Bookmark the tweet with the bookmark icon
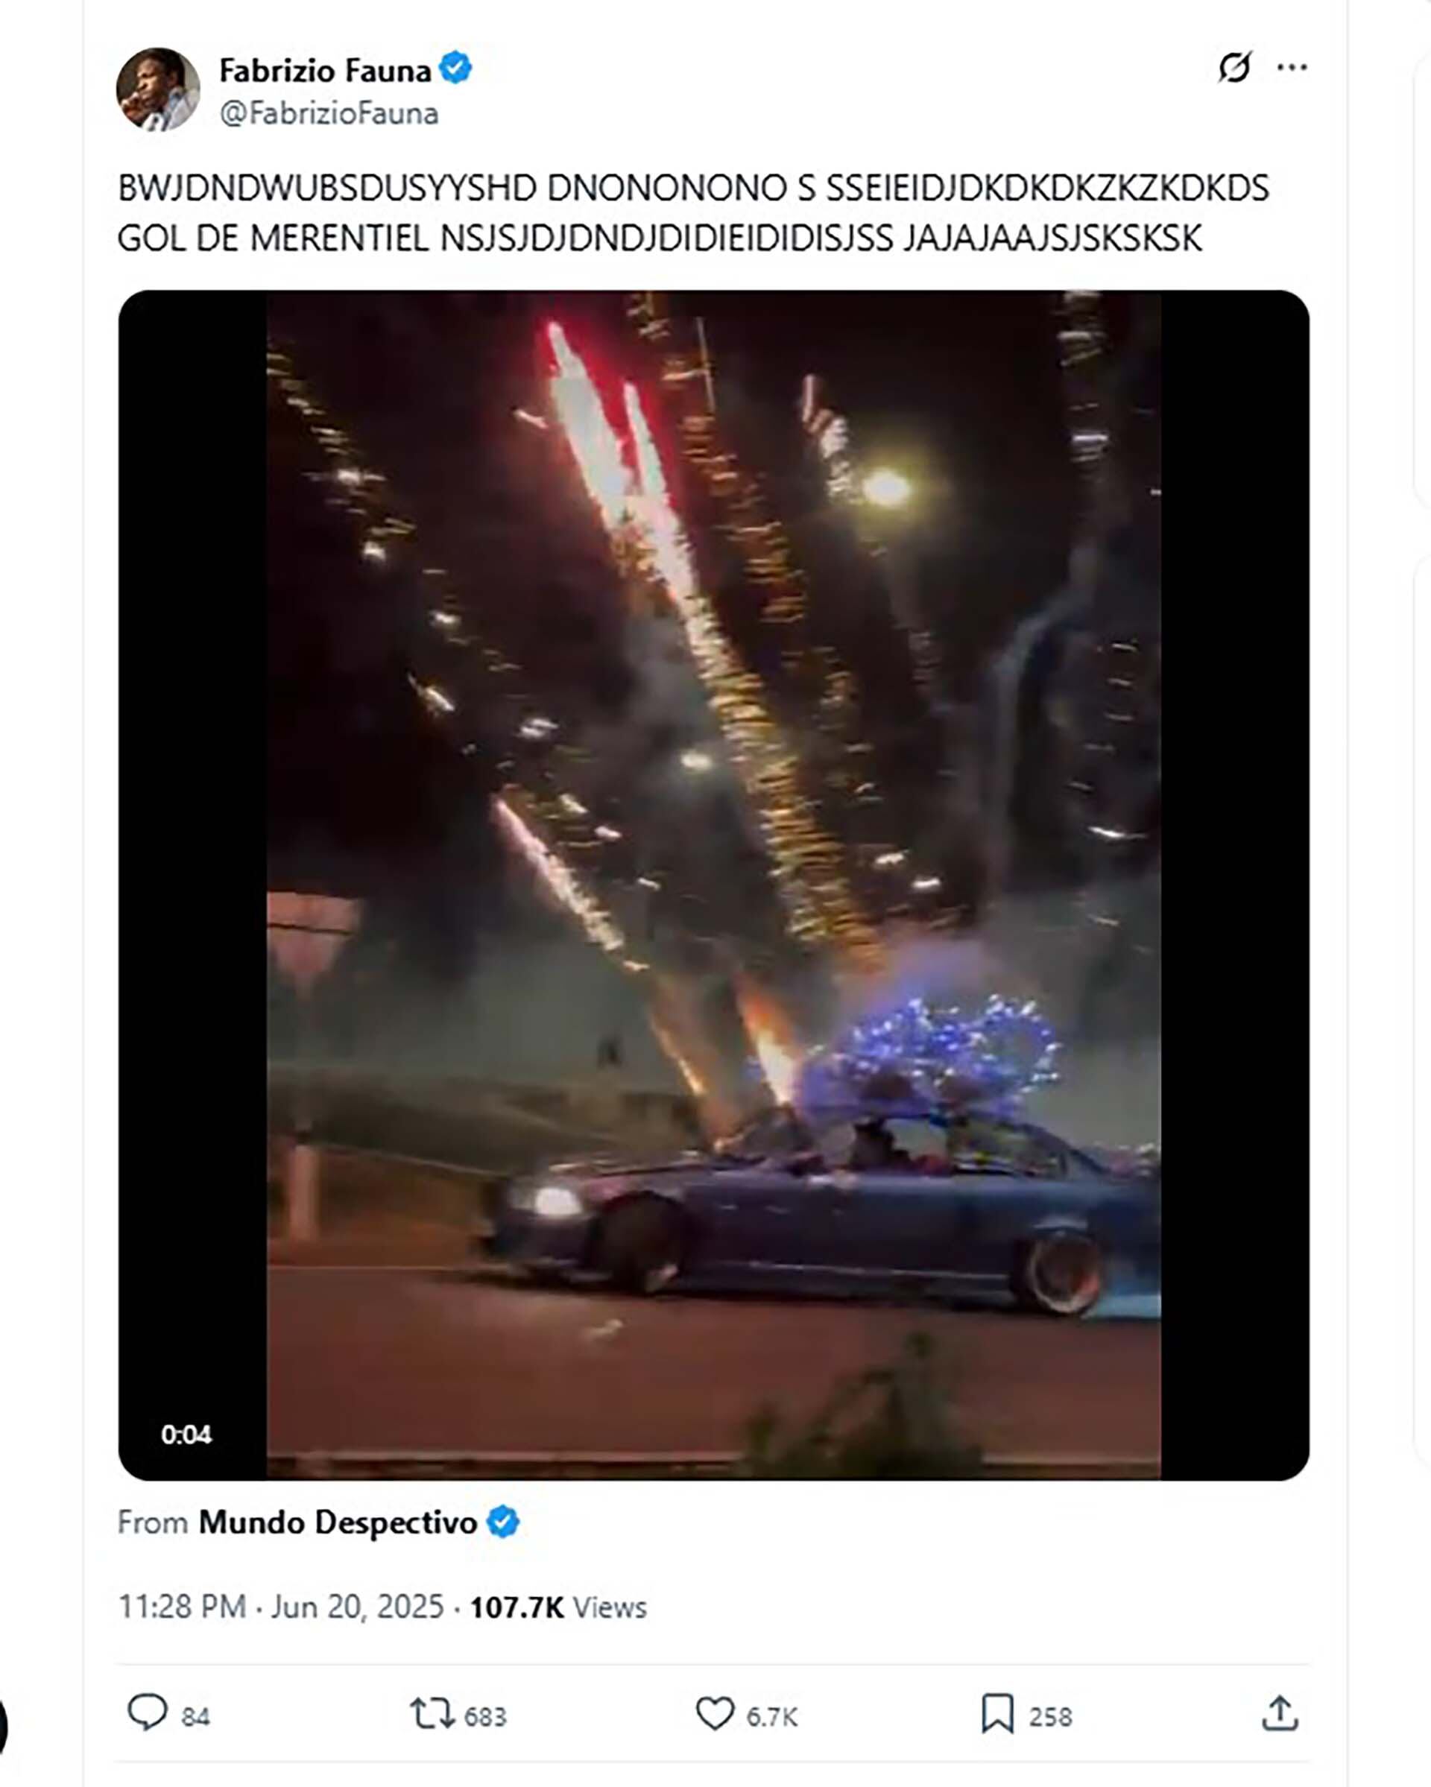Viewport: 1431px width, 1787px height. tap(997, 1713)
